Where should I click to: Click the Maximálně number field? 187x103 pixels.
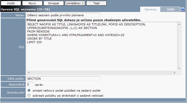coord(30,84)
